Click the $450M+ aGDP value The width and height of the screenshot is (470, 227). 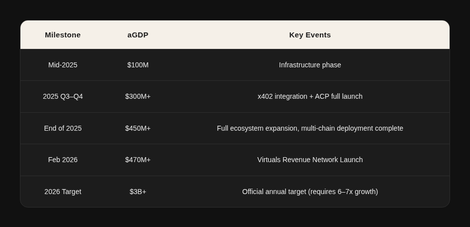point(138,128)
